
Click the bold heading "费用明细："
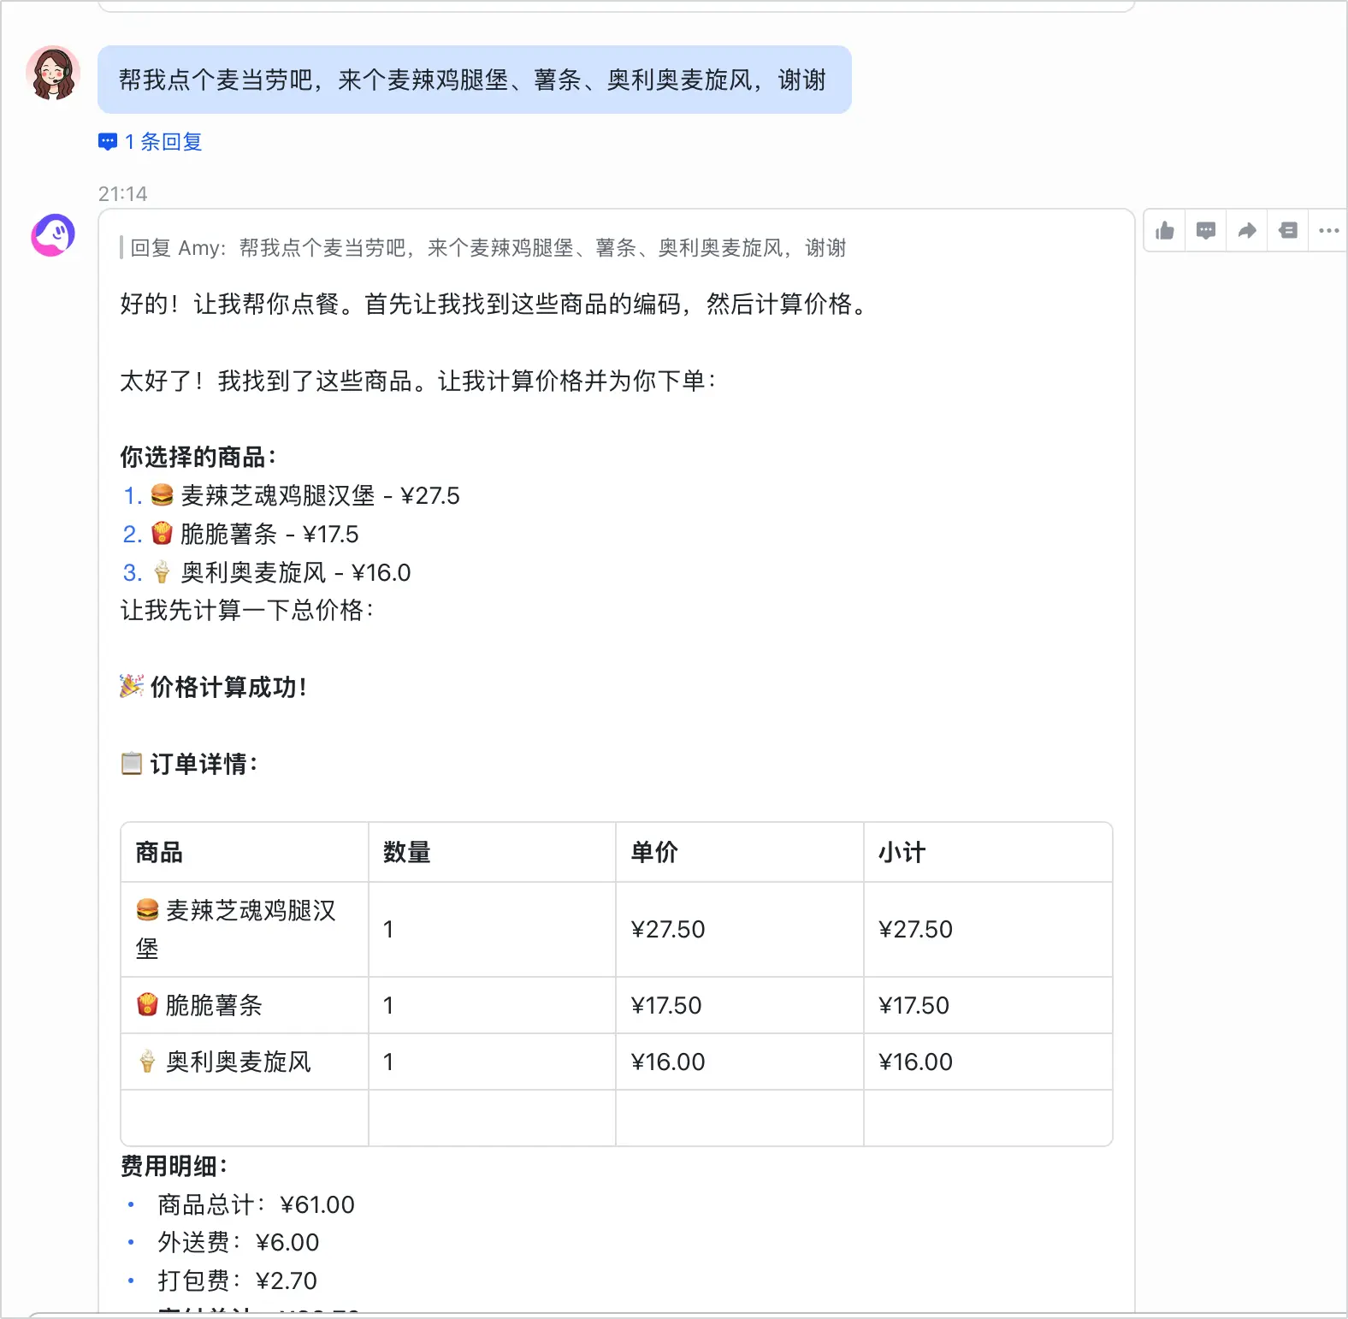[174, 1166]
